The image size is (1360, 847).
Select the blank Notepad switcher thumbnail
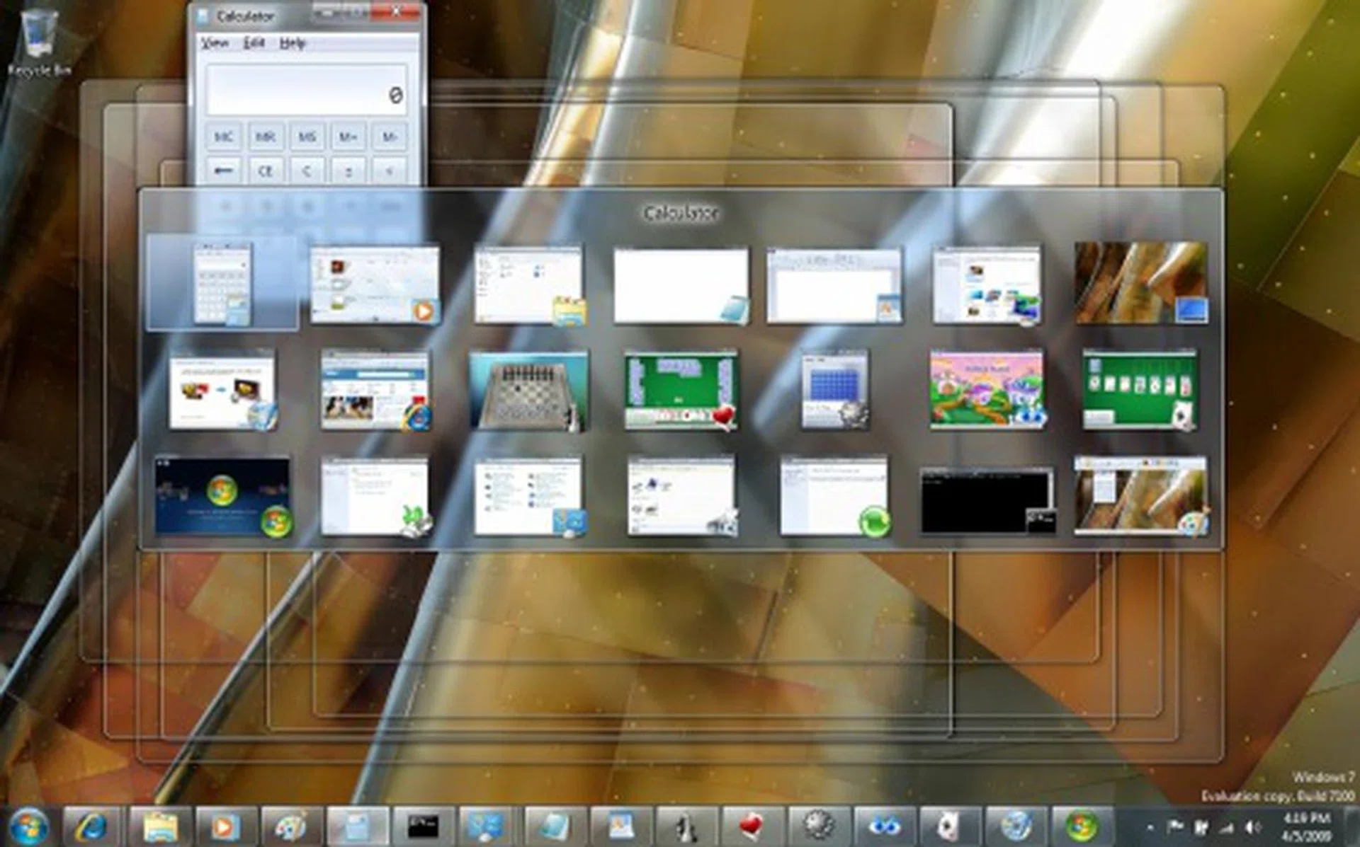tap(681, 285)
